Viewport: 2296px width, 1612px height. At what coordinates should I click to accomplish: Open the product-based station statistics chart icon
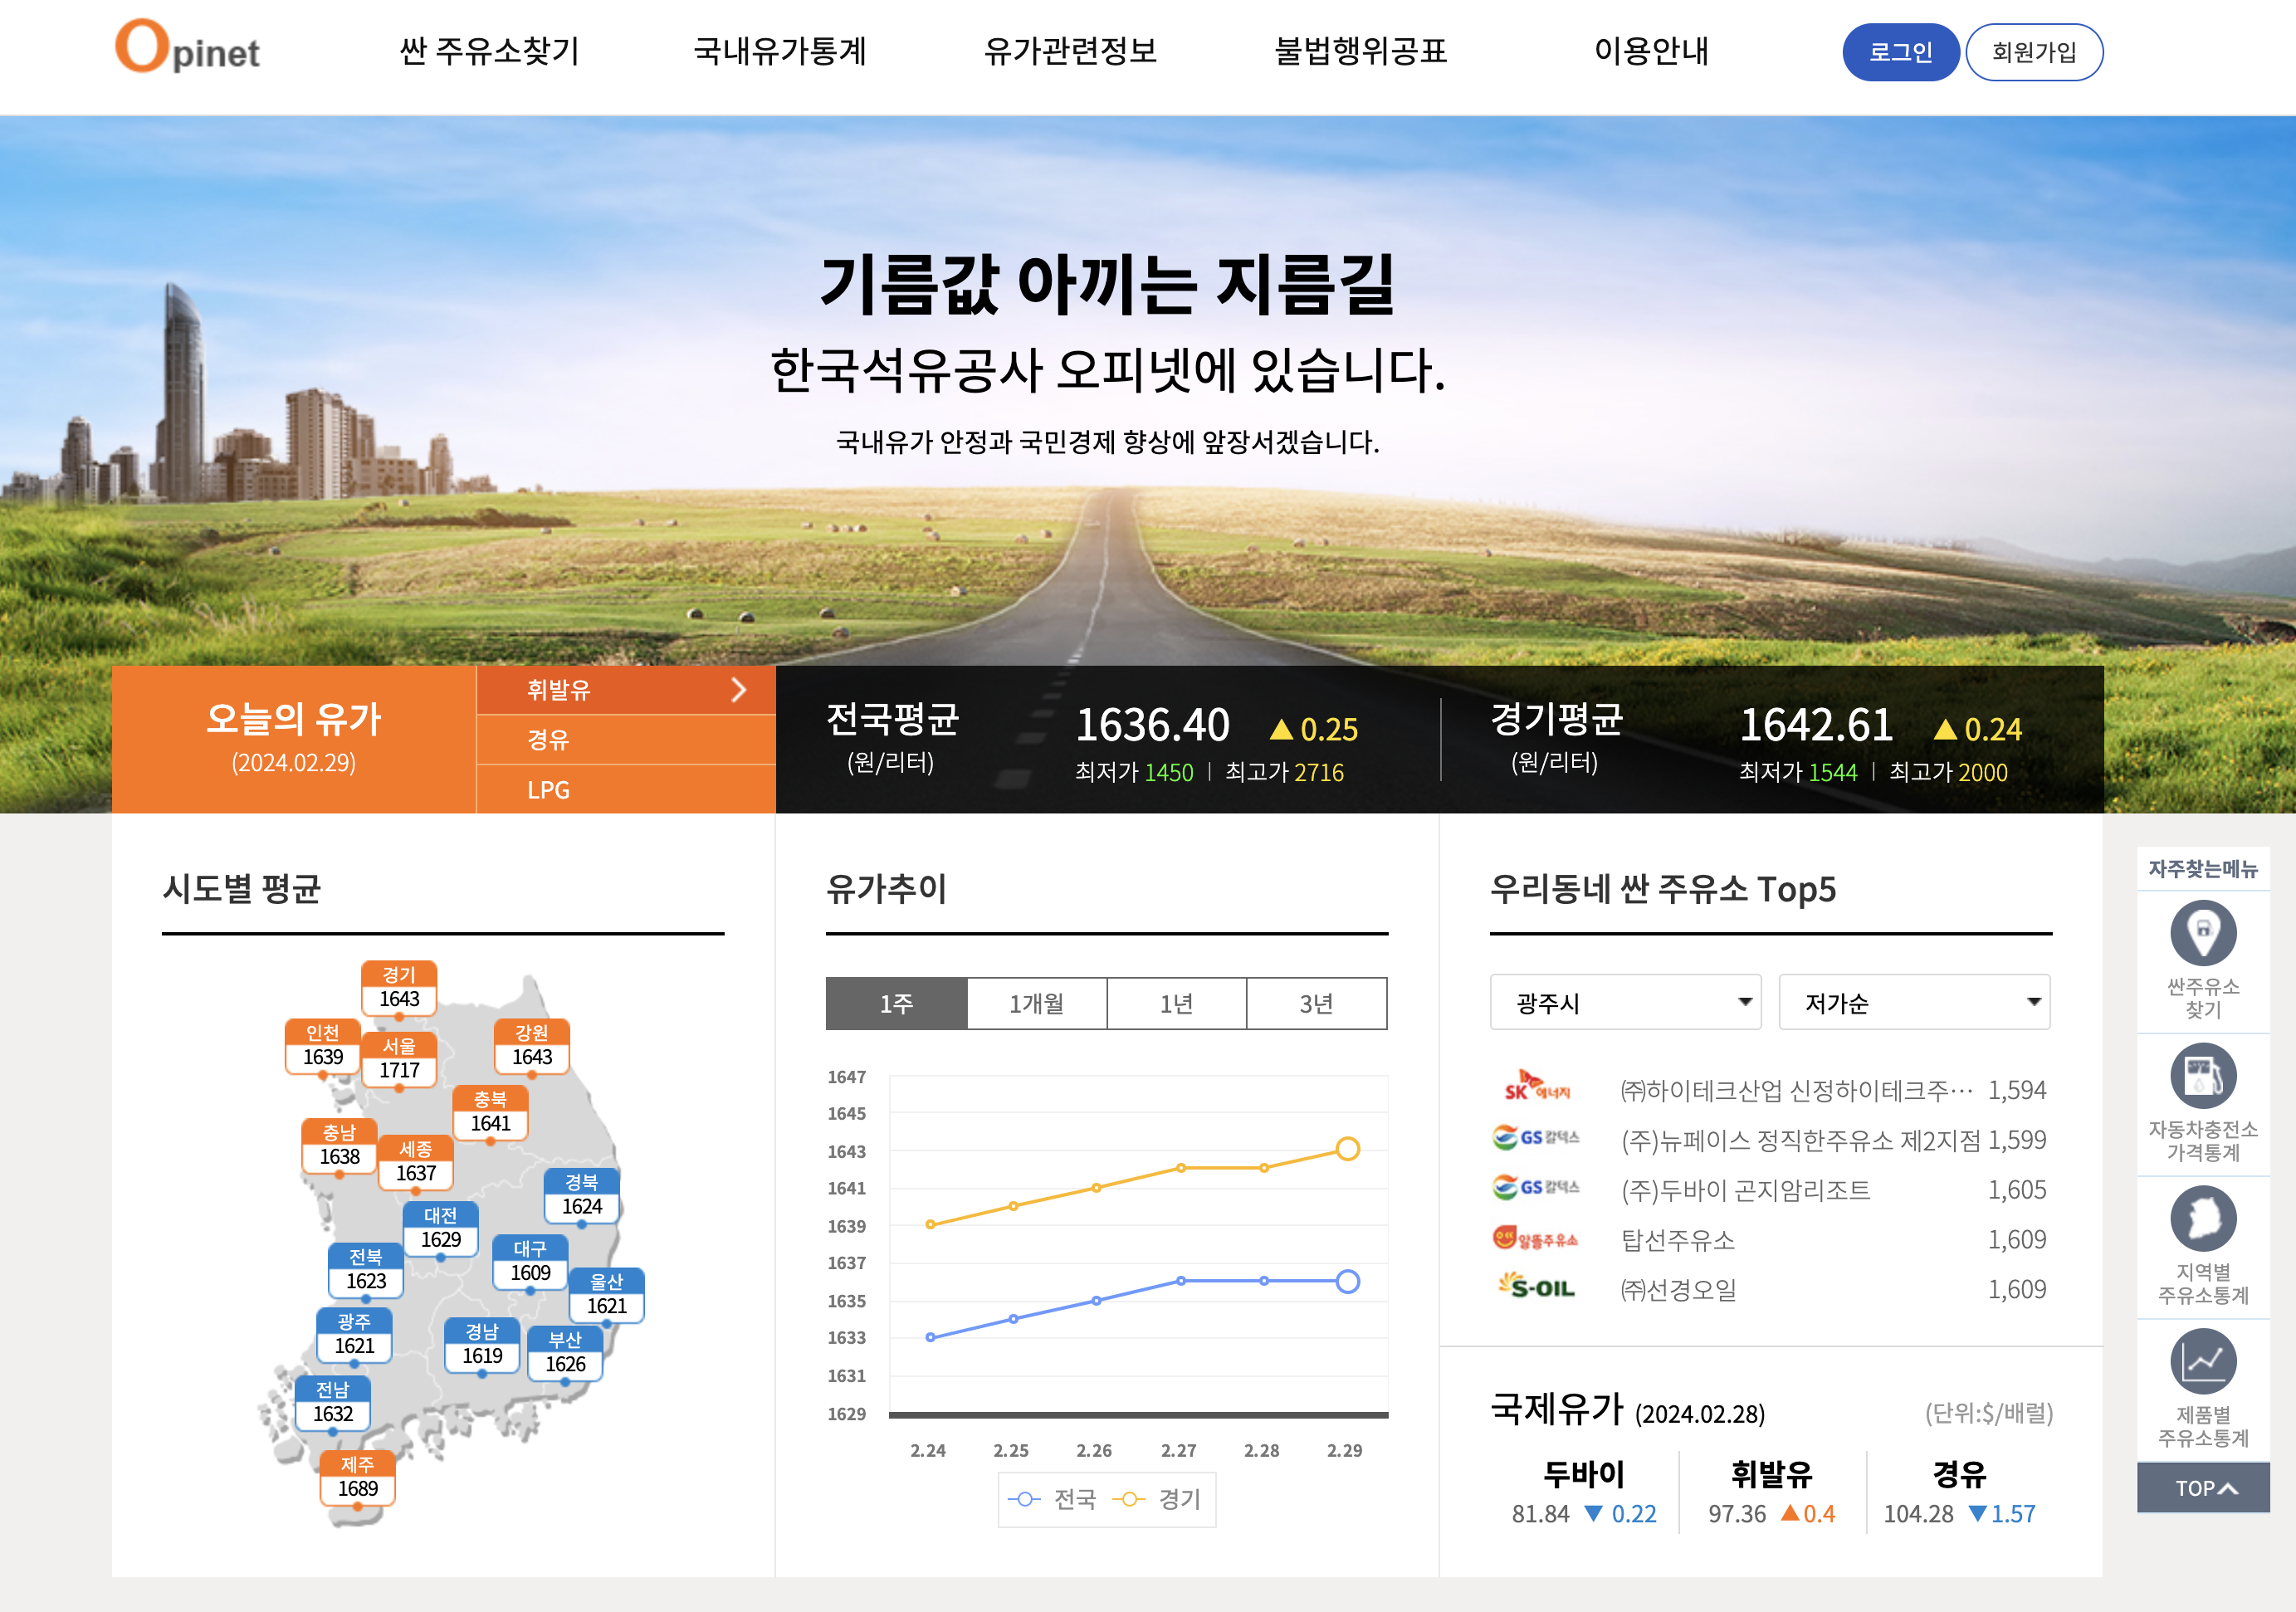tap(2202, 1361)
